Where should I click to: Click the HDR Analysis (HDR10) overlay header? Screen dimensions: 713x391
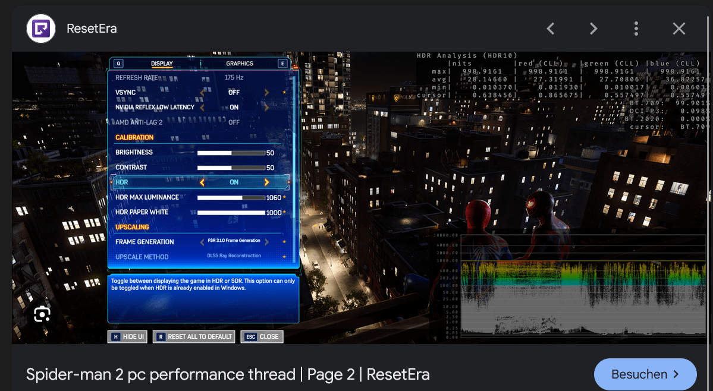click(467, 55)
